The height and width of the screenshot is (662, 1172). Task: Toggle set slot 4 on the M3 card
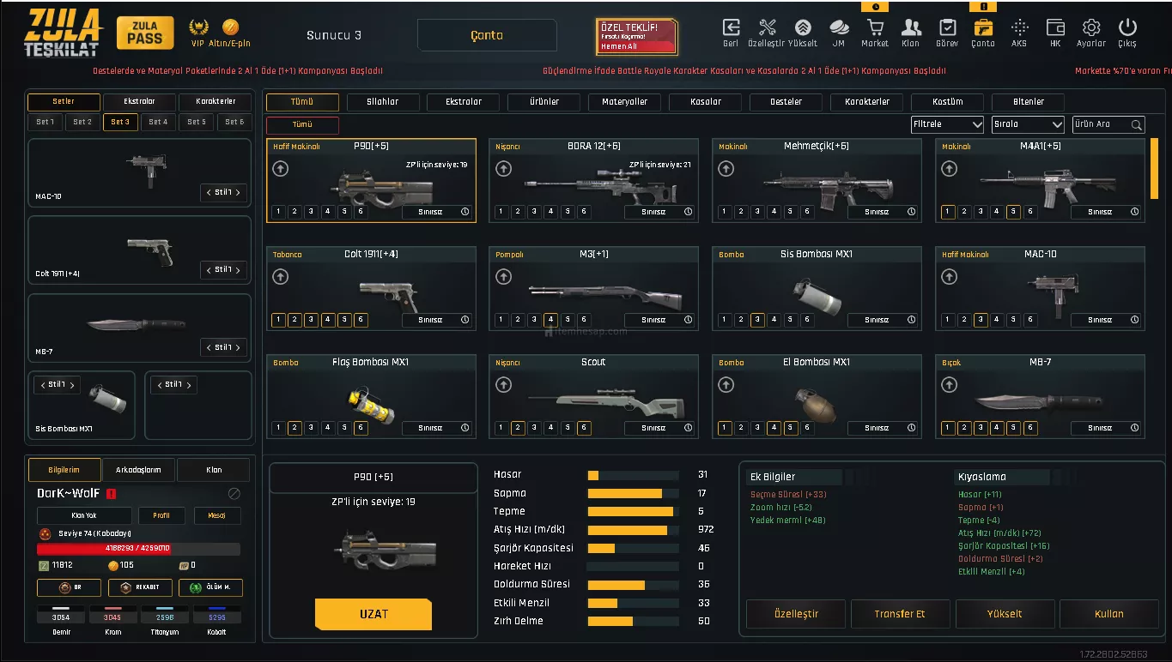550,320
